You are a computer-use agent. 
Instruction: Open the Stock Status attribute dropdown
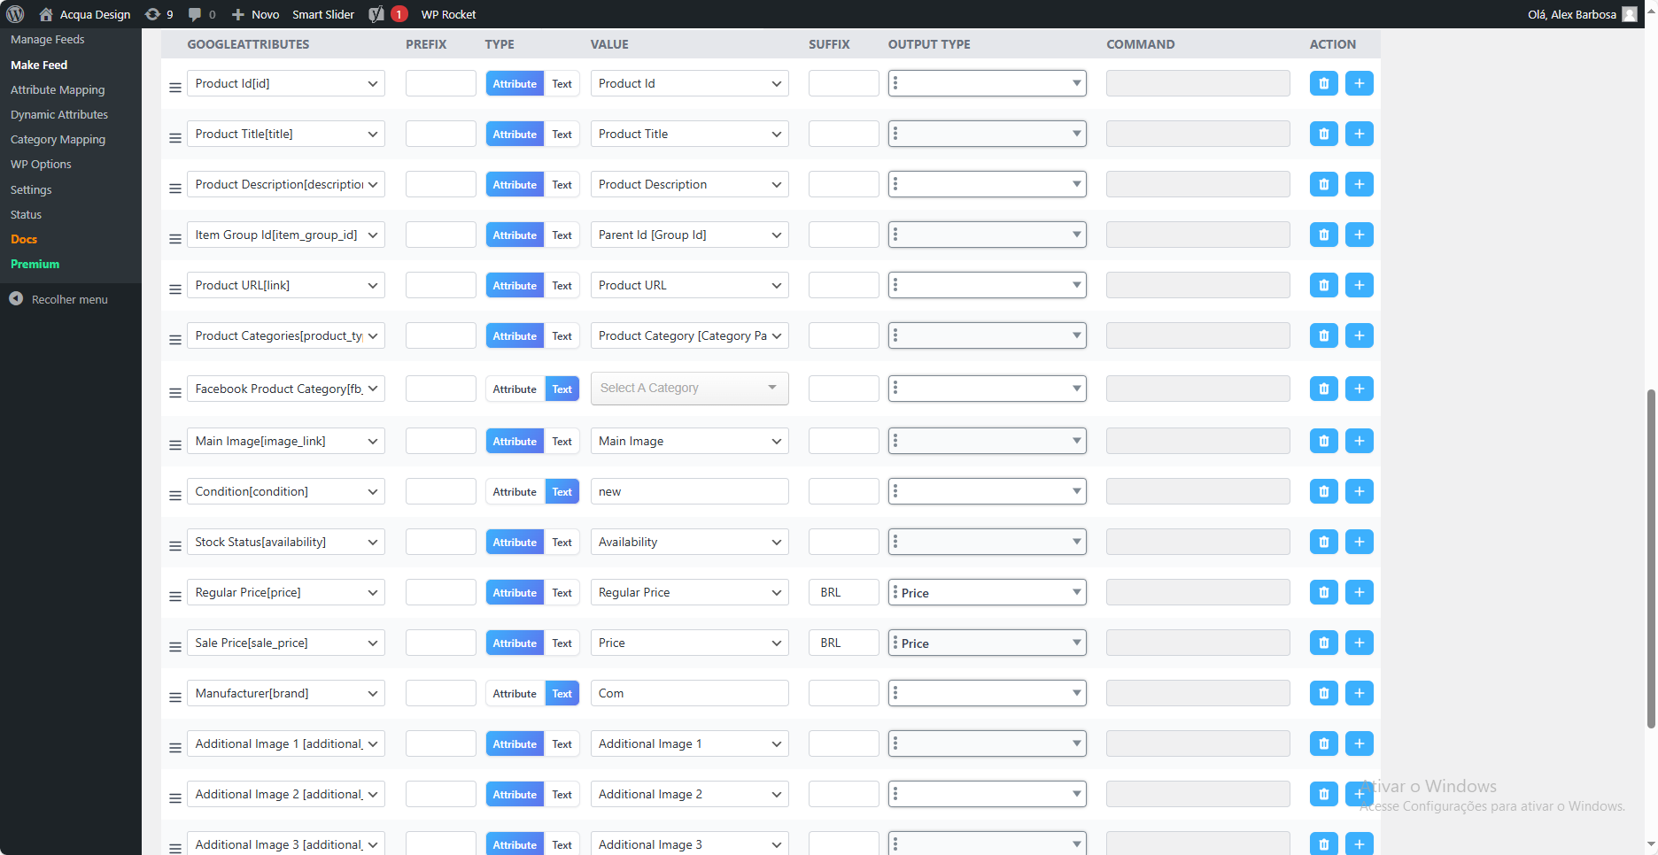point(285,542)
